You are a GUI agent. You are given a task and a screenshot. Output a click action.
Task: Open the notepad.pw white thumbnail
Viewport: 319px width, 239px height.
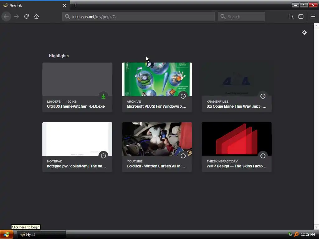click(x=77, y=139)
